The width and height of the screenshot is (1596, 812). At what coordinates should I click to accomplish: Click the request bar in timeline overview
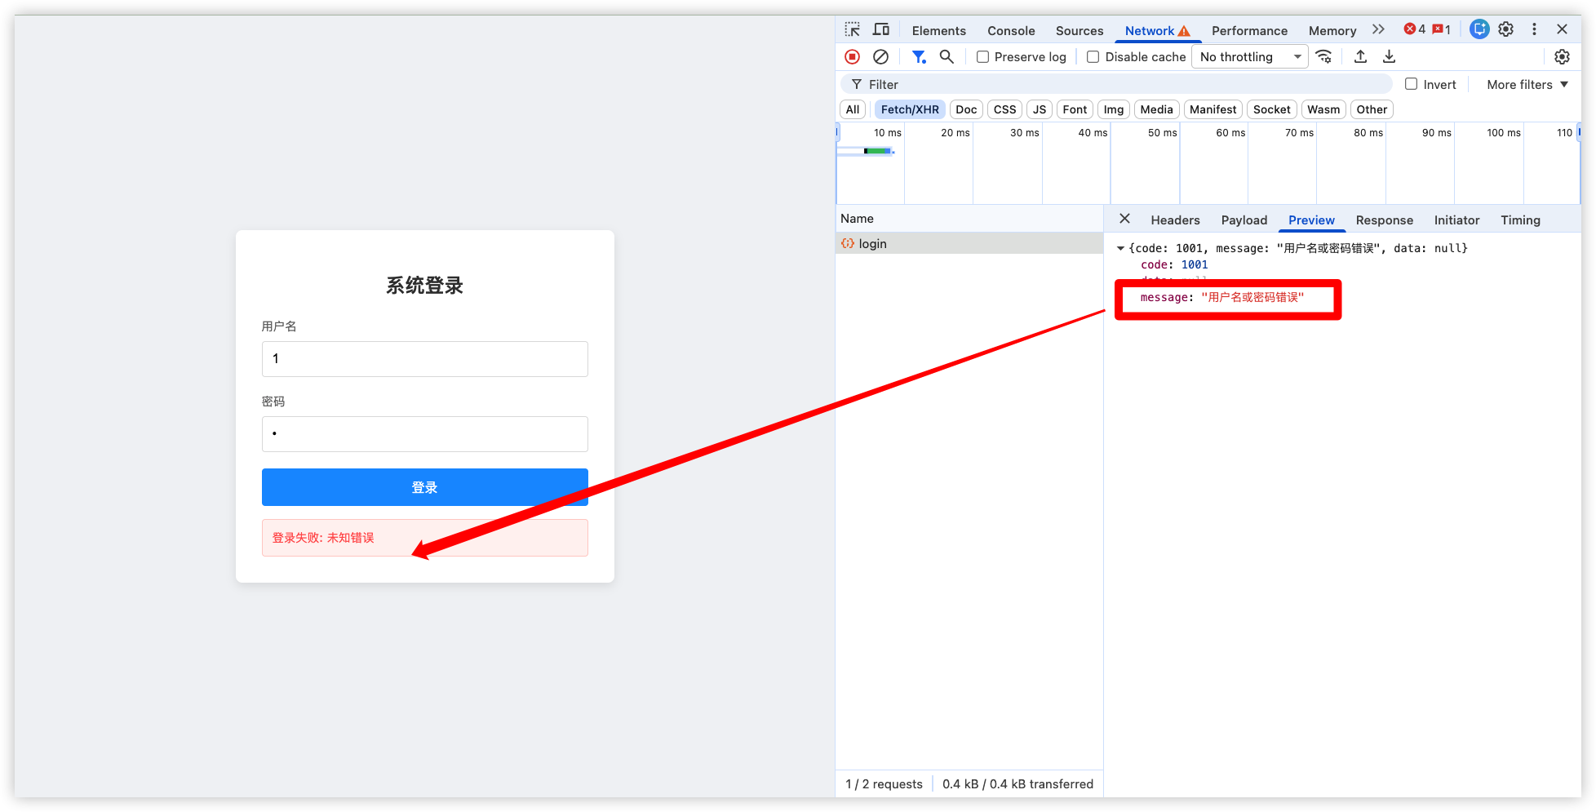click(x=878, y=151)
